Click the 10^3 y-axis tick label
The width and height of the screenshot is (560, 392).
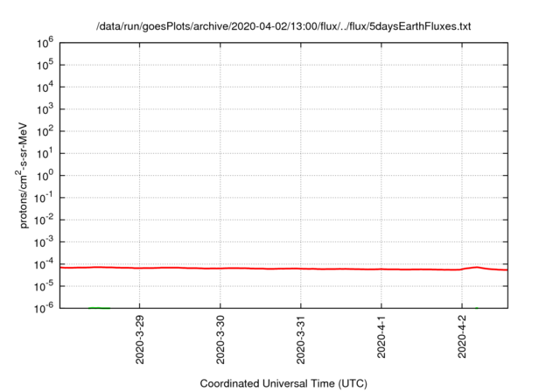[x=45, y=109]
